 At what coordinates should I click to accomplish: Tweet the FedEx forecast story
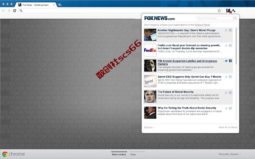pyautogui.click(x=226, y=46)
